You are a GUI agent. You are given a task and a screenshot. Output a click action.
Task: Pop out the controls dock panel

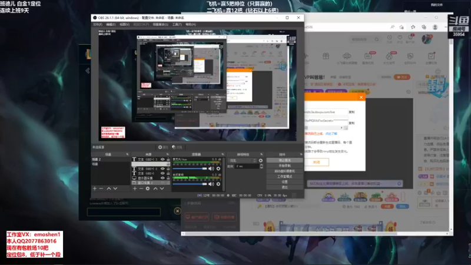tap(301, 154)
